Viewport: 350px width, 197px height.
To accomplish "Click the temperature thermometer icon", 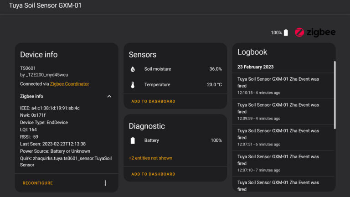I will 133,85.
